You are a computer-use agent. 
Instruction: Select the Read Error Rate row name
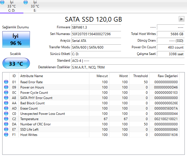(x=31, y=82)
